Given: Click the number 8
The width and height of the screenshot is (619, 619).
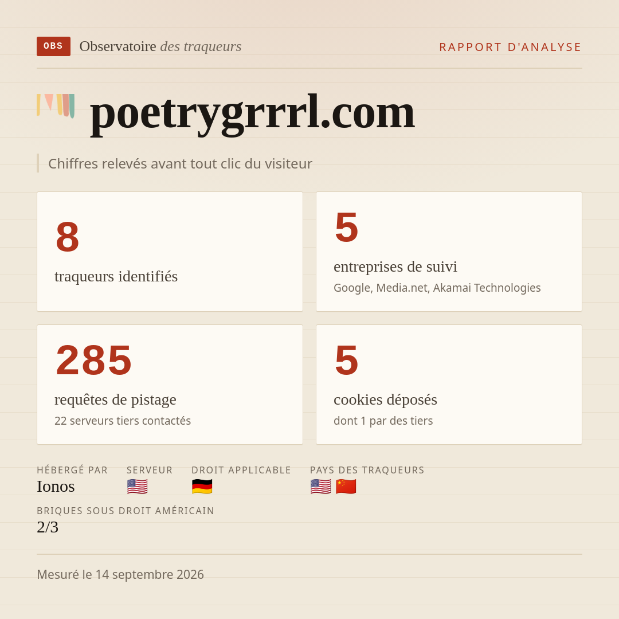Looking at the screenshot, I should pos(68,237).
